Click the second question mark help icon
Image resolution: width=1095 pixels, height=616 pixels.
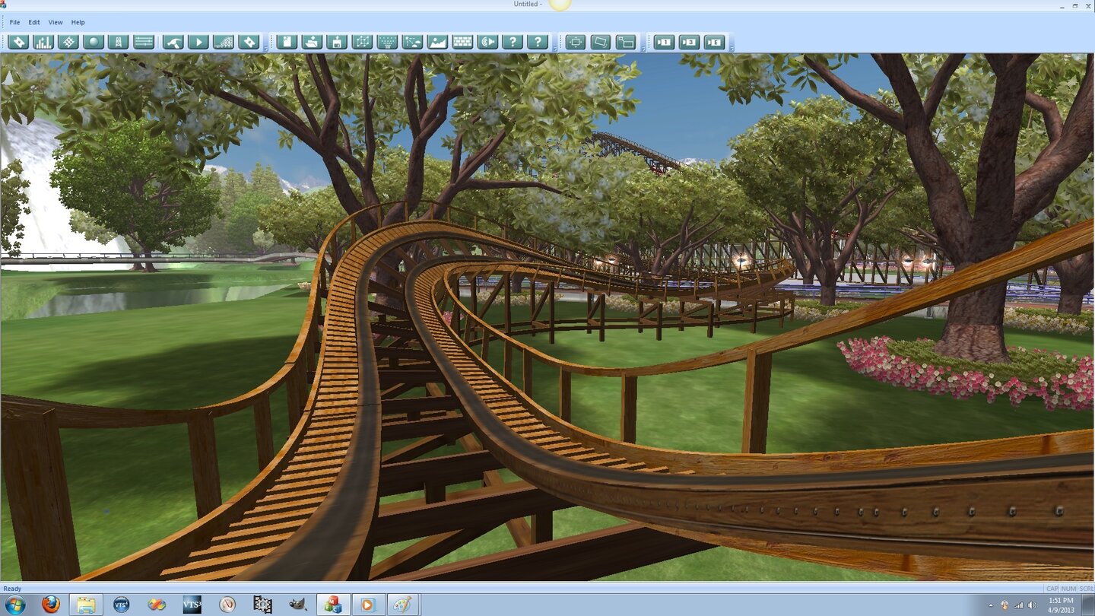538,42
